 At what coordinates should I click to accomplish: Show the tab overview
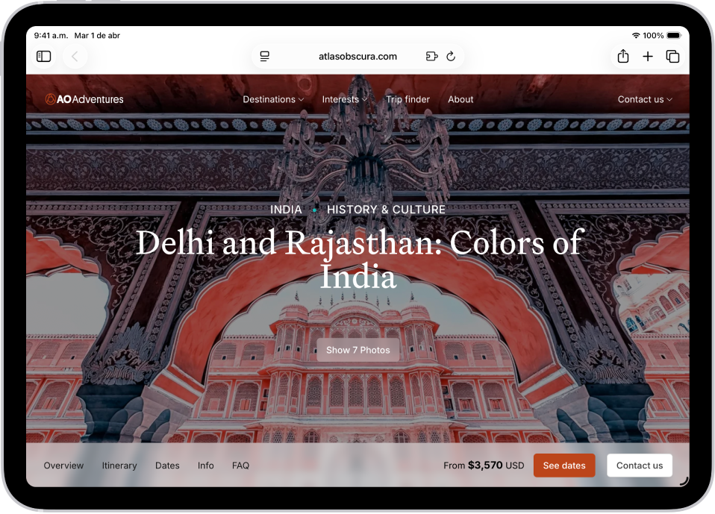672,57
